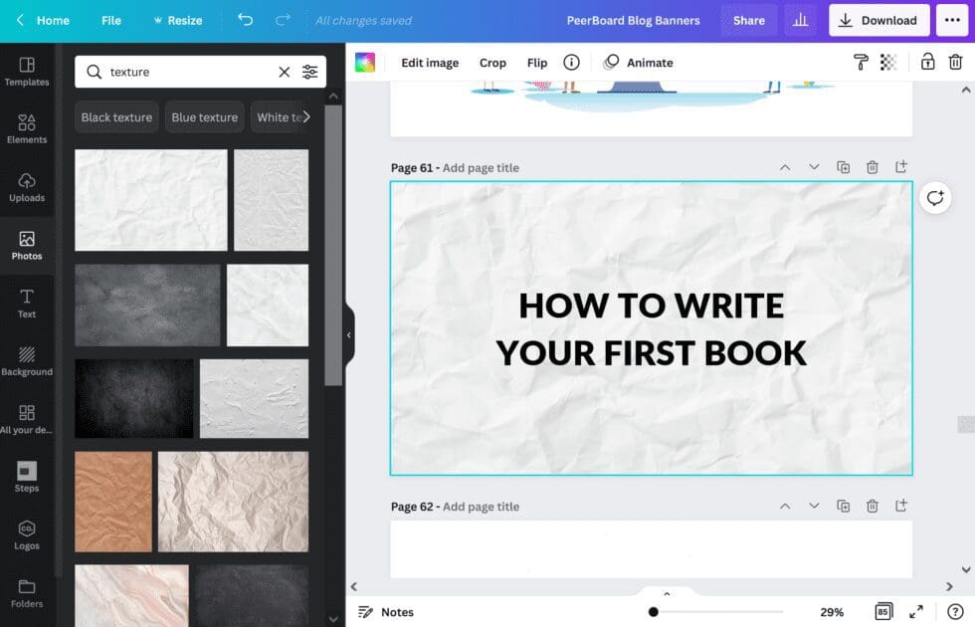Duplicate Page 61
The image size is (975, 627).
[843, 167]
